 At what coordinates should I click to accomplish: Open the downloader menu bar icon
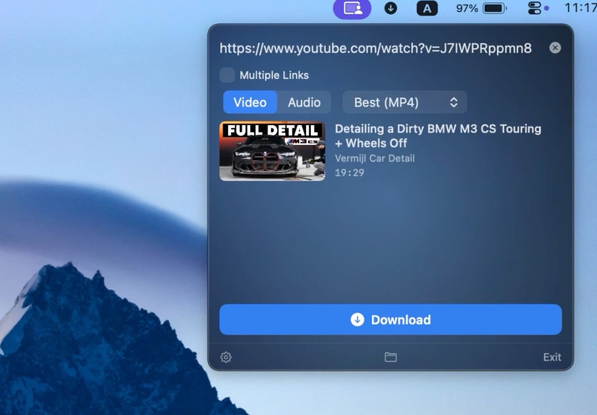tap(391, 8)
